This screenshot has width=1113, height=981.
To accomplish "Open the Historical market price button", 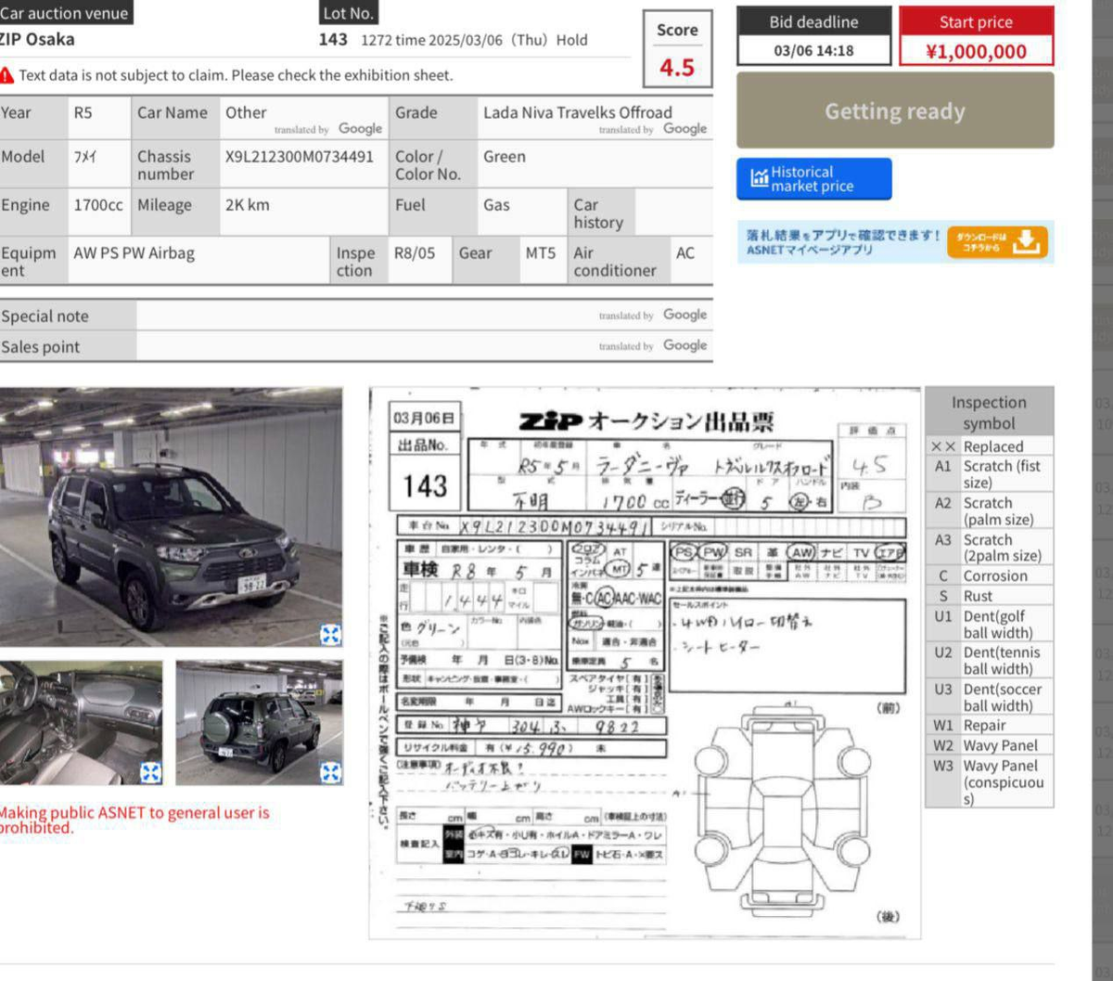I will [814, 179].
